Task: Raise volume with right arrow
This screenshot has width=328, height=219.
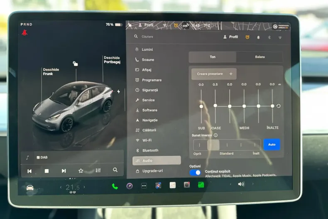Action: click(253, 184)
